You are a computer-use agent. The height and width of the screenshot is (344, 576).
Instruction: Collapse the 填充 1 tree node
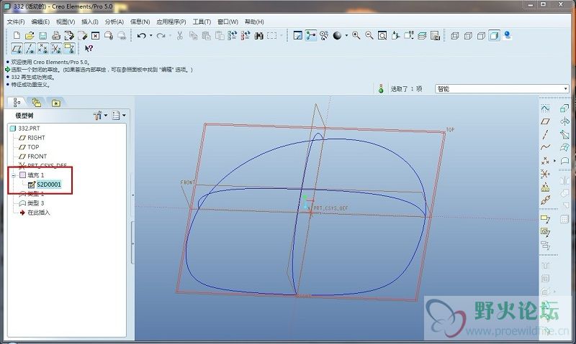[14, 175]
